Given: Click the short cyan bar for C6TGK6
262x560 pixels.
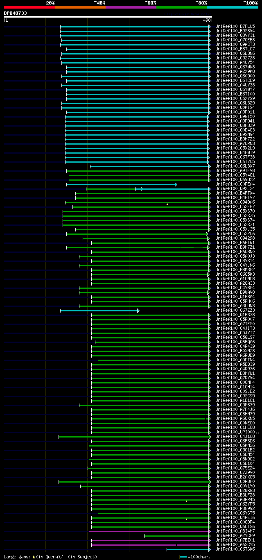Looking at the screenshot, I should (189, 549).
